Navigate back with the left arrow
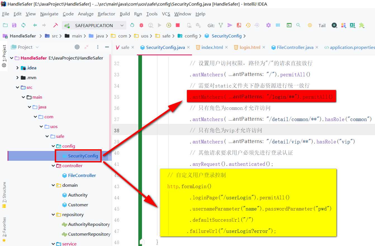375x246 pixels. [x=35, y=25]
